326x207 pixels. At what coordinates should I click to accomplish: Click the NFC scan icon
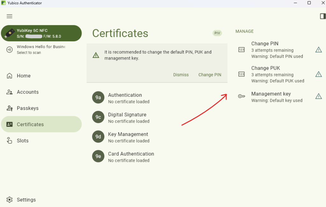point(9,49)
